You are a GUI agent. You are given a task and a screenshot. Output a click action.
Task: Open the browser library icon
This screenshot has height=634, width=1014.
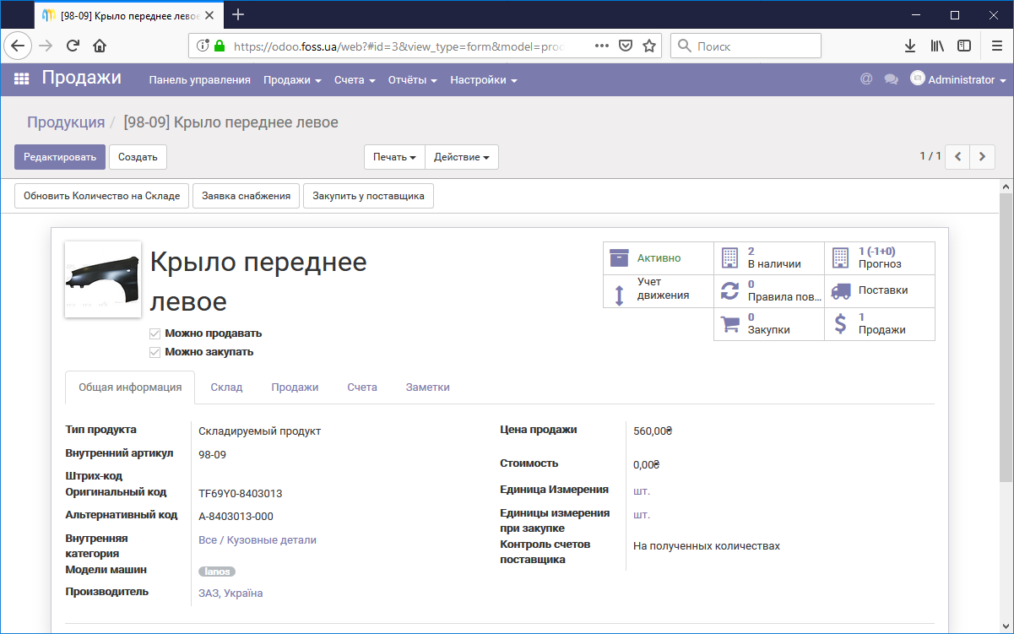pyautogui.click(x=937, y=46)
